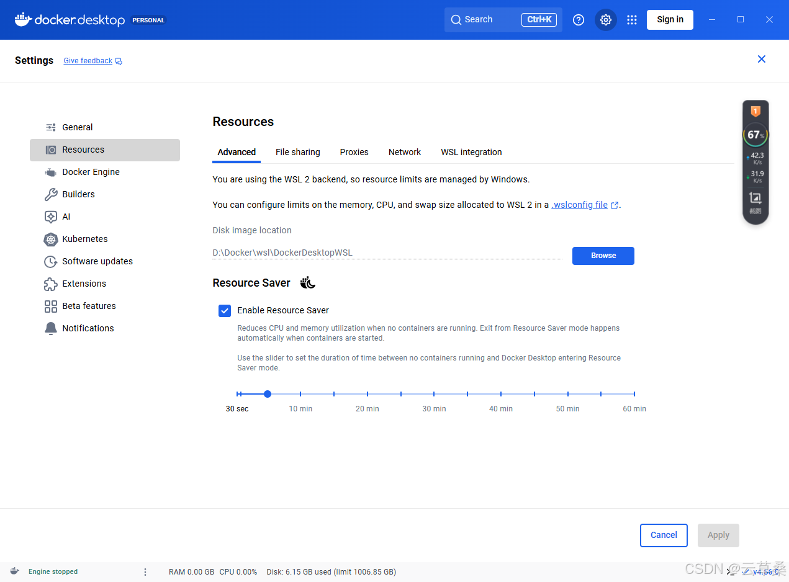Screen dimensions: 789x582
Task: Click the Software updates clock icon
Action: [x=51, y=261]
